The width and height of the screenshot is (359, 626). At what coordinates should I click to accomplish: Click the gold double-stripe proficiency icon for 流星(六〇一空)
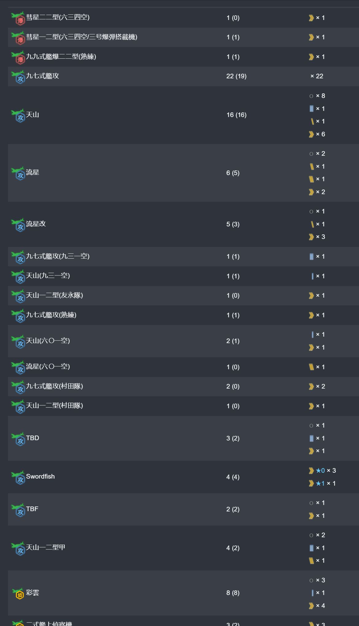coord(311,367)
